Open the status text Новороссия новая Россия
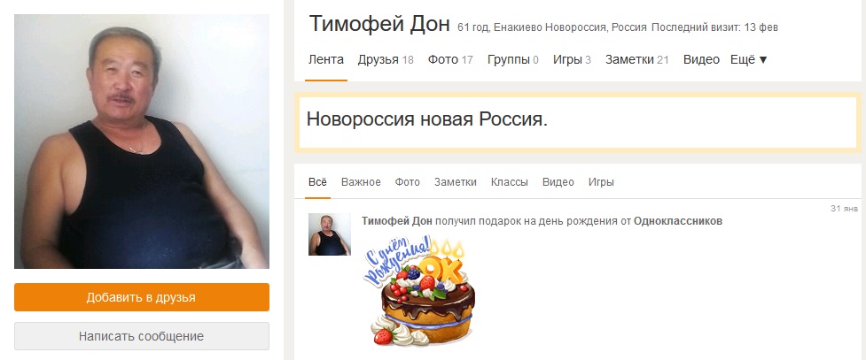The image size is (866, 360). coord(427,119)
